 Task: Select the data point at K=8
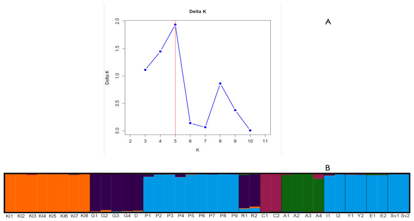[x=220, y=84]
